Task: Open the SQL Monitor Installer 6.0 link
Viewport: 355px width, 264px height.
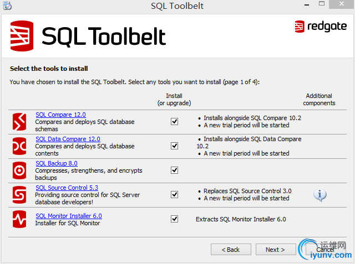Action: [69, 216]
